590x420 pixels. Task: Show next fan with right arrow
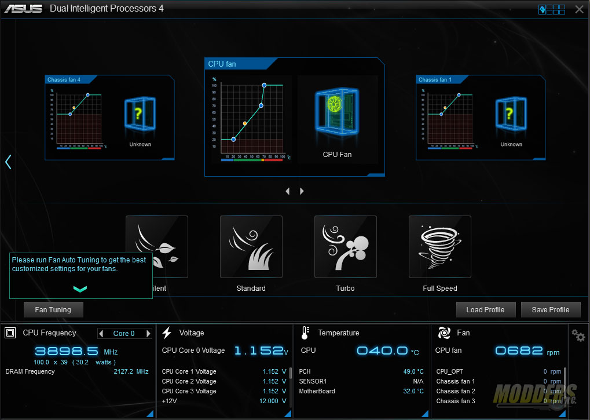(302, 191)
